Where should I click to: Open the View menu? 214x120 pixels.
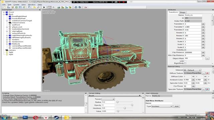[23, 5]
